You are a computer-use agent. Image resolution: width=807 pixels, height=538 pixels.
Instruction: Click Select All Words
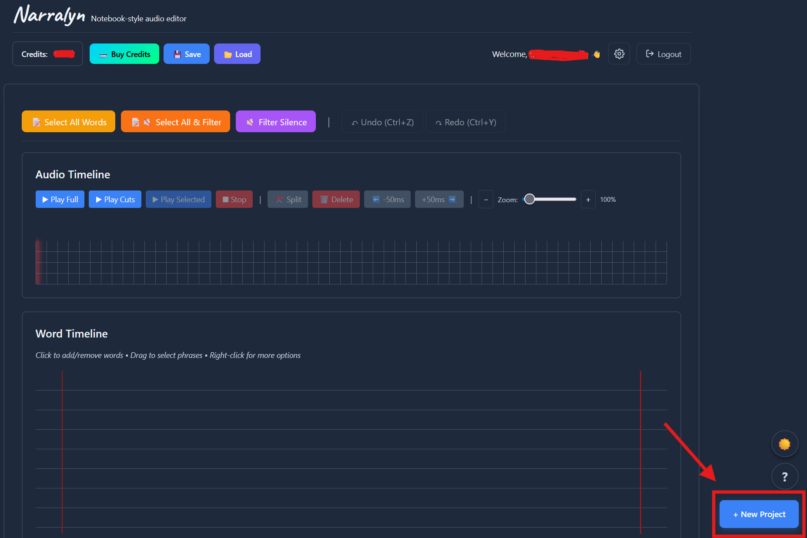point(68,122)
